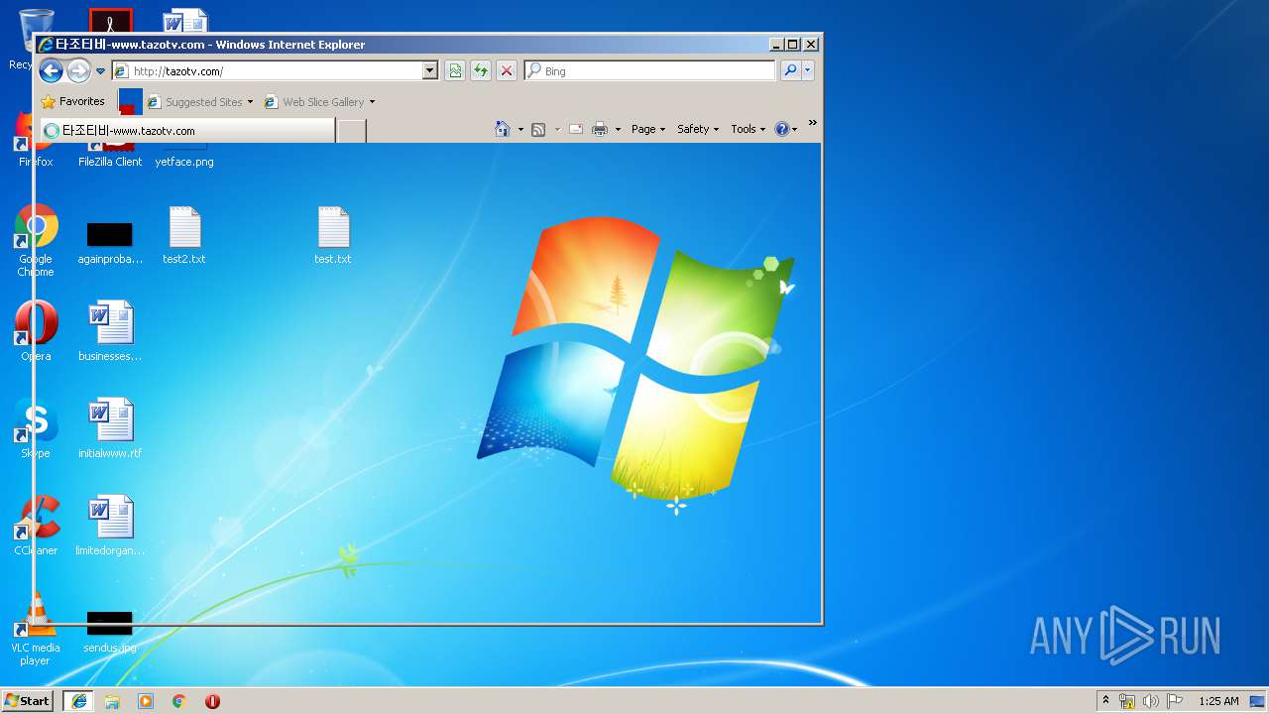Refresh the page with the green arrows icon

(x=481, y=70)
